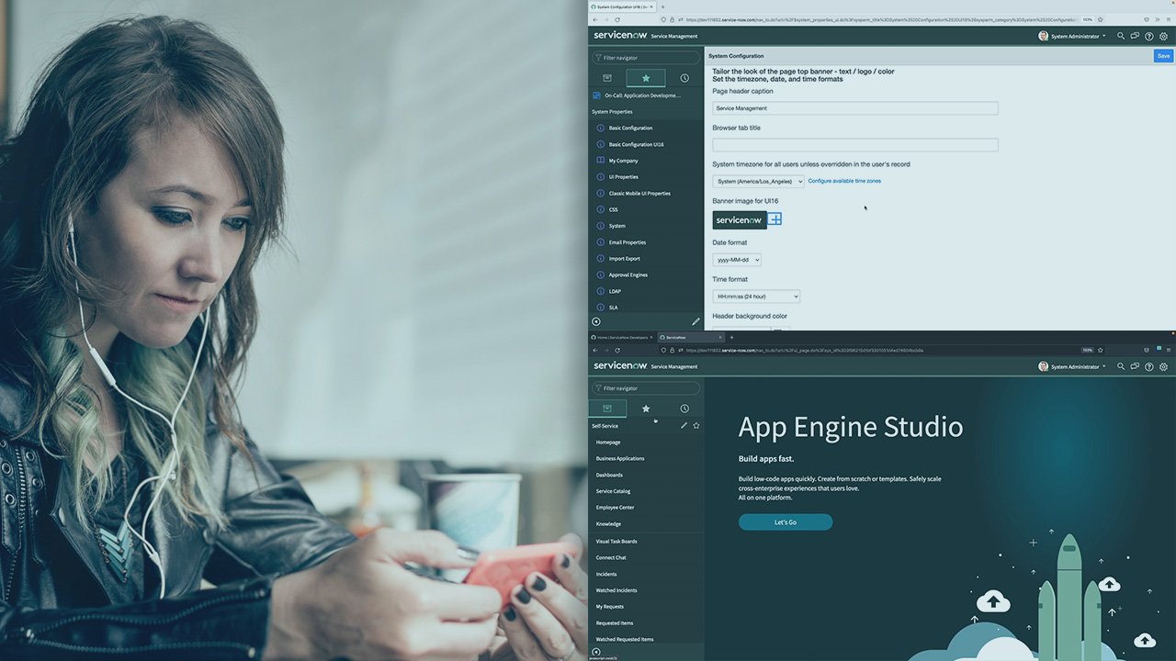Viewport: 1176px width, 661px height.
Task: Open the Date format dropdown showing yyyy-MM-dd
Action: (737, 259)
